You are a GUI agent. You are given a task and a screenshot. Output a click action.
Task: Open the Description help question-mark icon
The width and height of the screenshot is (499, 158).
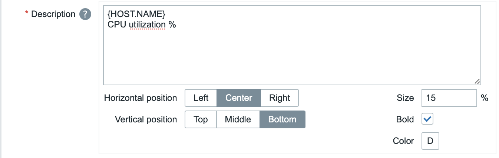[85, 14]
